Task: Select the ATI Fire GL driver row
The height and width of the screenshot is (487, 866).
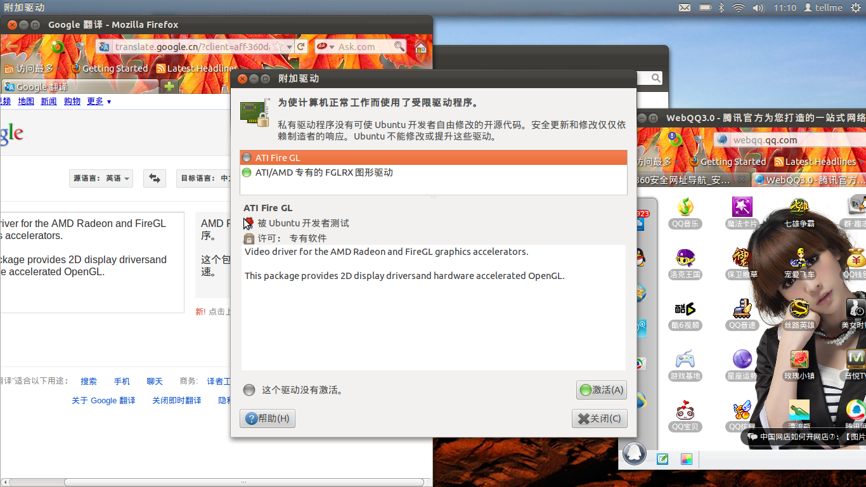Action: [434, 158]
